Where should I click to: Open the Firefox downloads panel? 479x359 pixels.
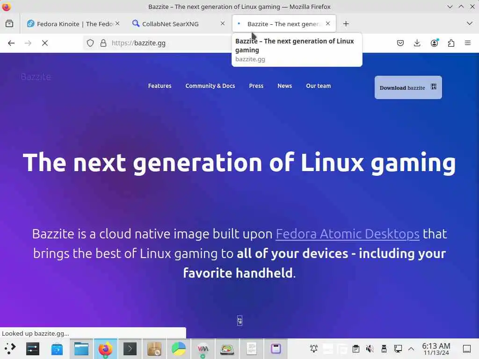[417, 43]
